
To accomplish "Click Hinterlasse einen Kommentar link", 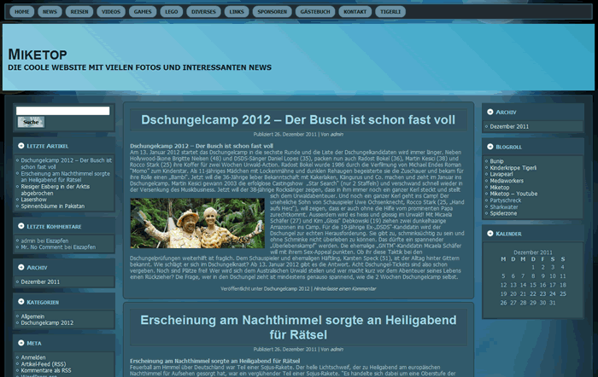I will (x=345, y=288).
